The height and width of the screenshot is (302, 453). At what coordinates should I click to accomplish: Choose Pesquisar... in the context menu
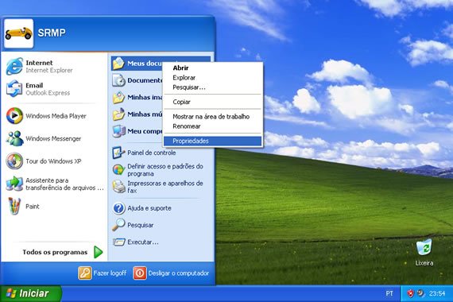point(213,87)
